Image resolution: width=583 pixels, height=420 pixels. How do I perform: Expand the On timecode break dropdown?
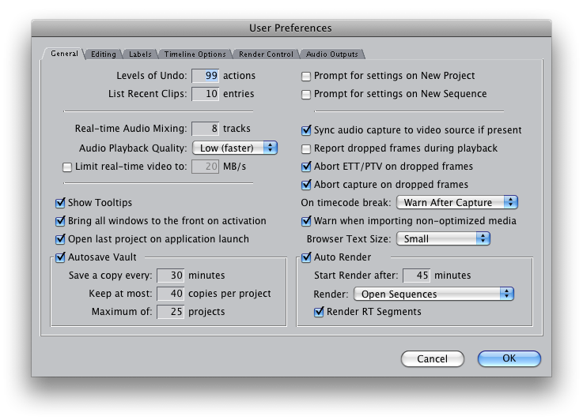[x=457, y=203]
